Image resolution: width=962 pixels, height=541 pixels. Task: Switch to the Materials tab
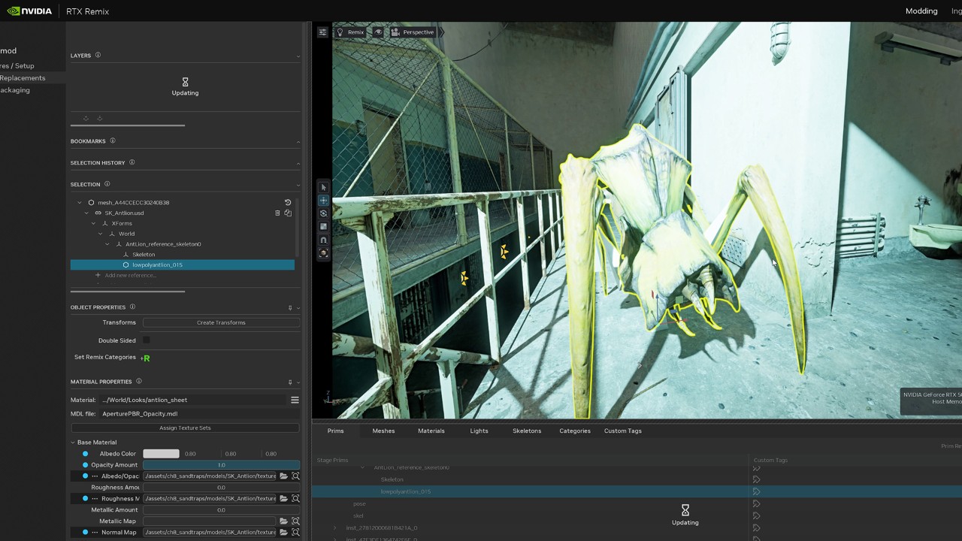point(431,431)
